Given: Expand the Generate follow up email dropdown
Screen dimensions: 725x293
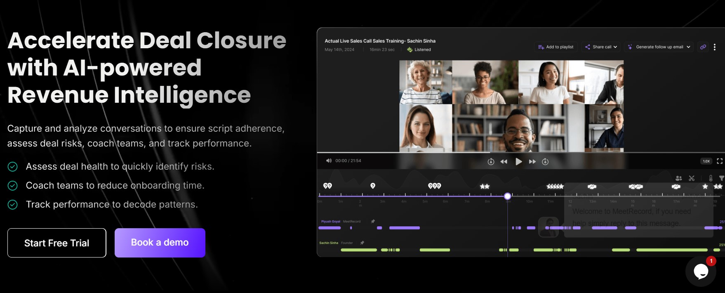Looking at the screenshot, I should [x=659, y=47].
